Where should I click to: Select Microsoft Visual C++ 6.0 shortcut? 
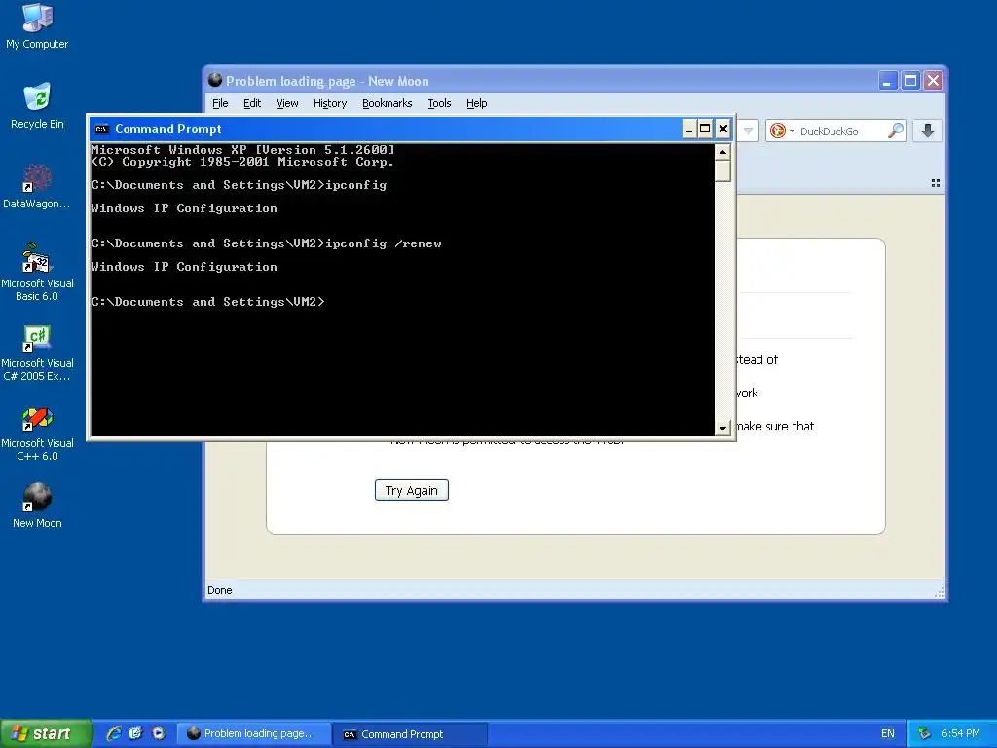(x=37, y=432)
